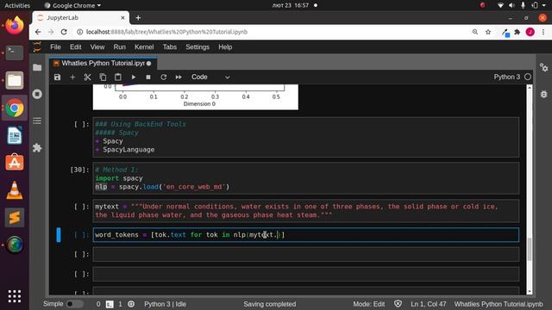
Task: Click Python 3 | Idle status text
Action: point(165,304)
